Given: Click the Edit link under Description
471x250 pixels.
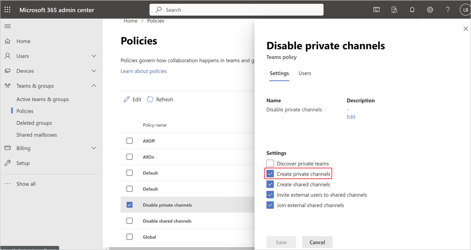Looking at the screenshot, I should pyautogui.click(x=351, y=117).
